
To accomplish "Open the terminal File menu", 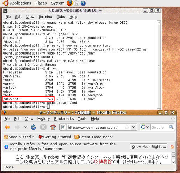I will pyautogui.click(x=8, y=17).
